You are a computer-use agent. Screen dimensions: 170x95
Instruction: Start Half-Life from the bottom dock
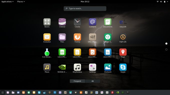tap(49, 93)
